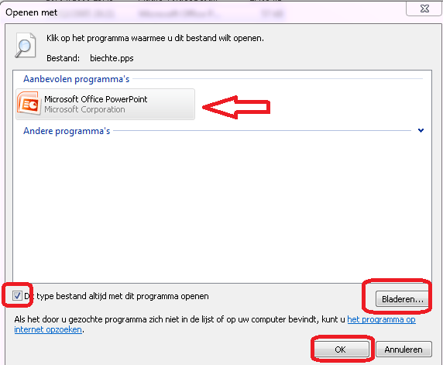Click the empty white program list area
The image size is (443, 365).
222,209
